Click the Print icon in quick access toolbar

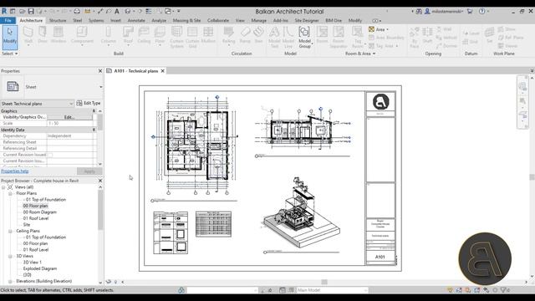[x=77, y=11]
